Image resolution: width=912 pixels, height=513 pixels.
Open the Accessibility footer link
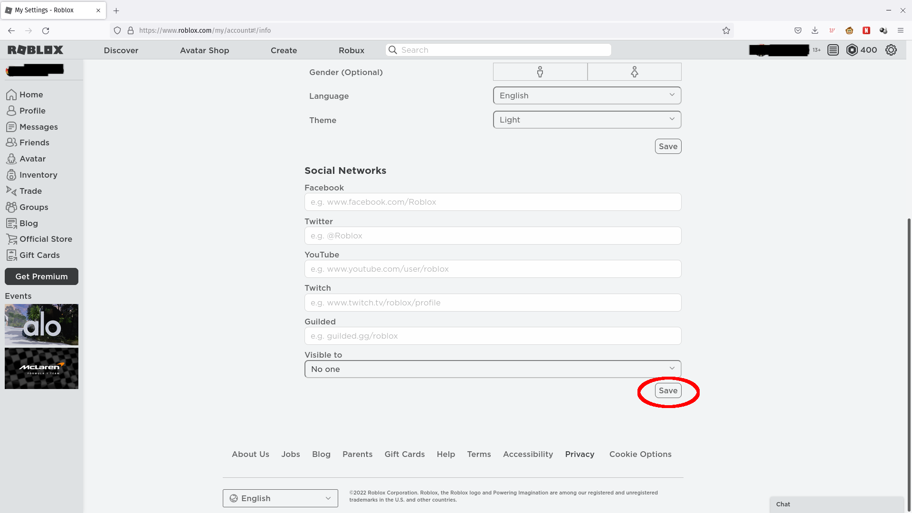[x=528, y=454]
